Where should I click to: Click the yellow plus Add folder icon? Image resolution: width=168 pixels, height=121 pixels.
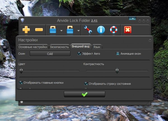point(26,30)
